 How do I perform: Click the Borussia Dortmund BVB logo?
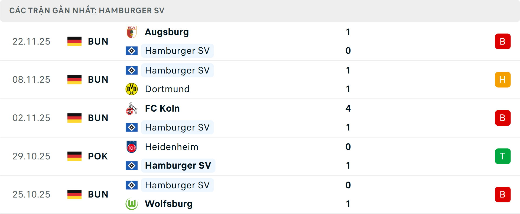[x=132, y=89]
